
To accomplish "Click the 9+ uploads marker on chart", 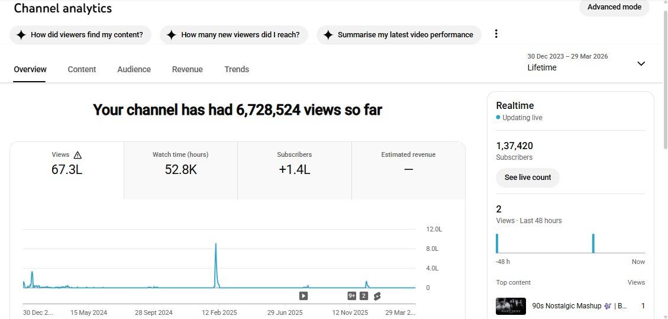I will (352, 296).
